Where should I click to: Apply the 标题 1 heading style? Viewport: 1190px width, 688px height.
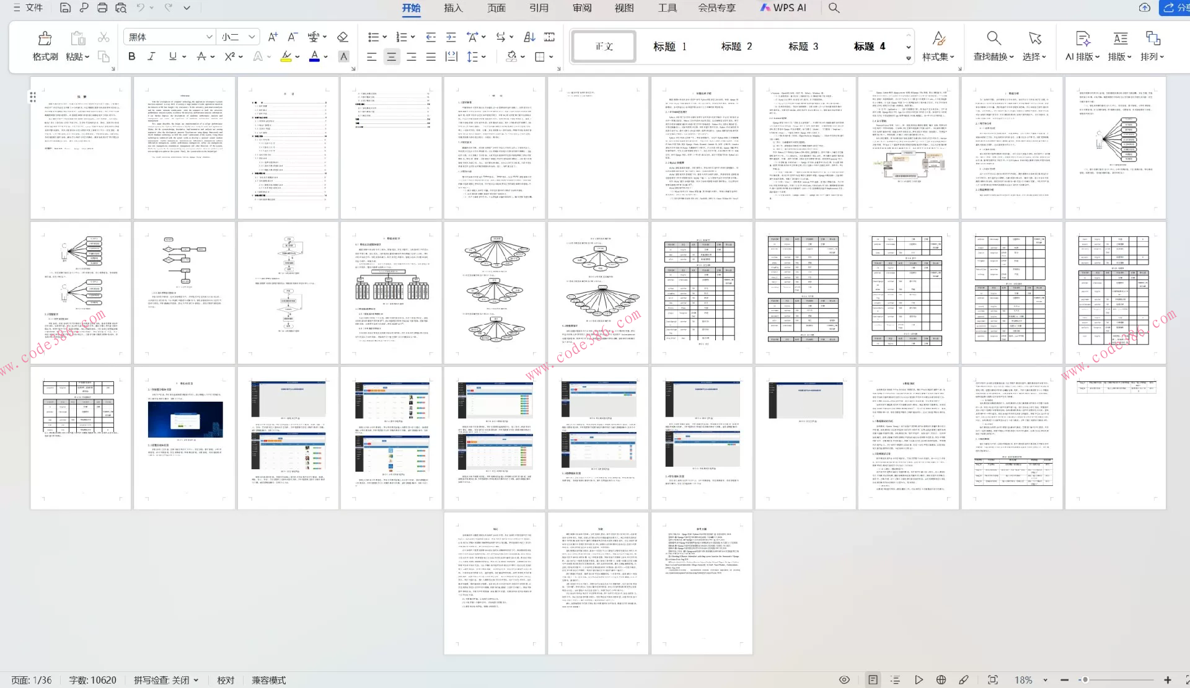click(x=669, y=46)
